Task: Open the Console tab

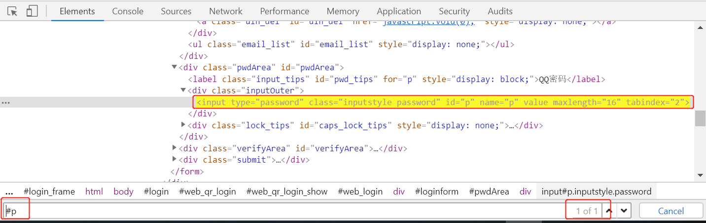Action: coord(128,11)
